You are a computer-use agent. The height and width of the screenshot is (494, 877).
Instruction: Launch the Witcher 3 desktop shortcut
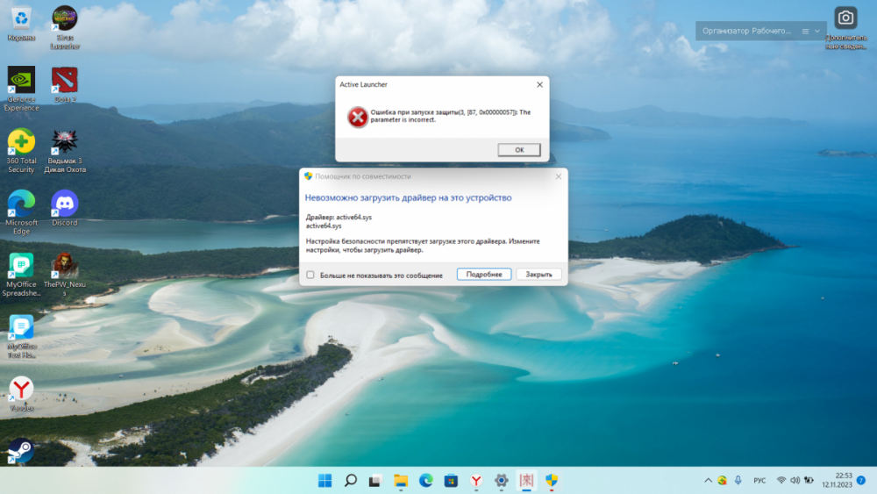tap(65, 143)
